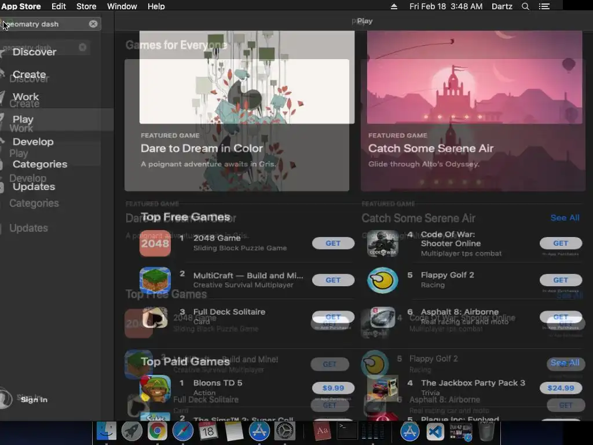Open the Edit menu
This screenshot has width=593, height=445.
click(x=58, y=6)
